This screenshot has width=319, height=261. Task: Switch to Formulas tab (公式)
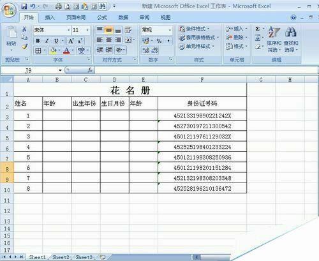(102, 18)
